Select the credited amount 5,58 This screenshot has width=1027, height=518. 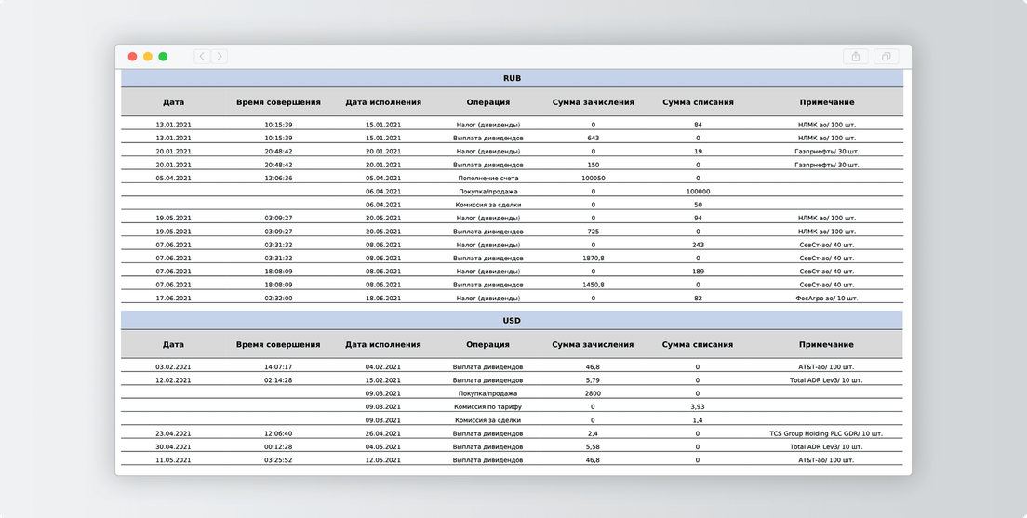pos(593,446)
